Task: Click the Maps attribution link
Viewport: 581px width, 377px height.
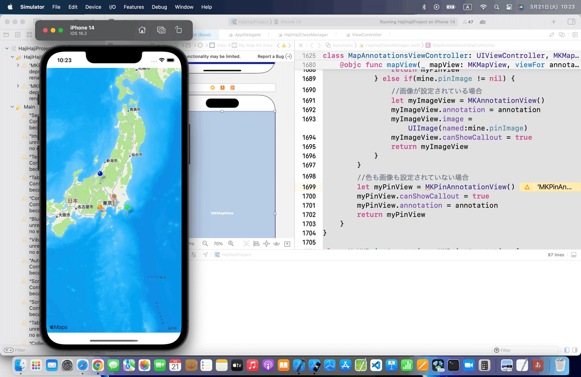Action: (x=59, y=327)
